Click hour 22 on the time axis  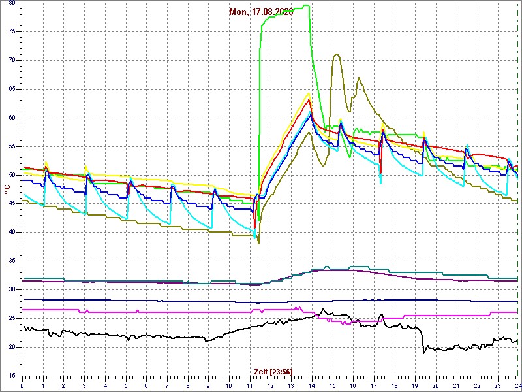pyautogui.click(x=477, y=385)
